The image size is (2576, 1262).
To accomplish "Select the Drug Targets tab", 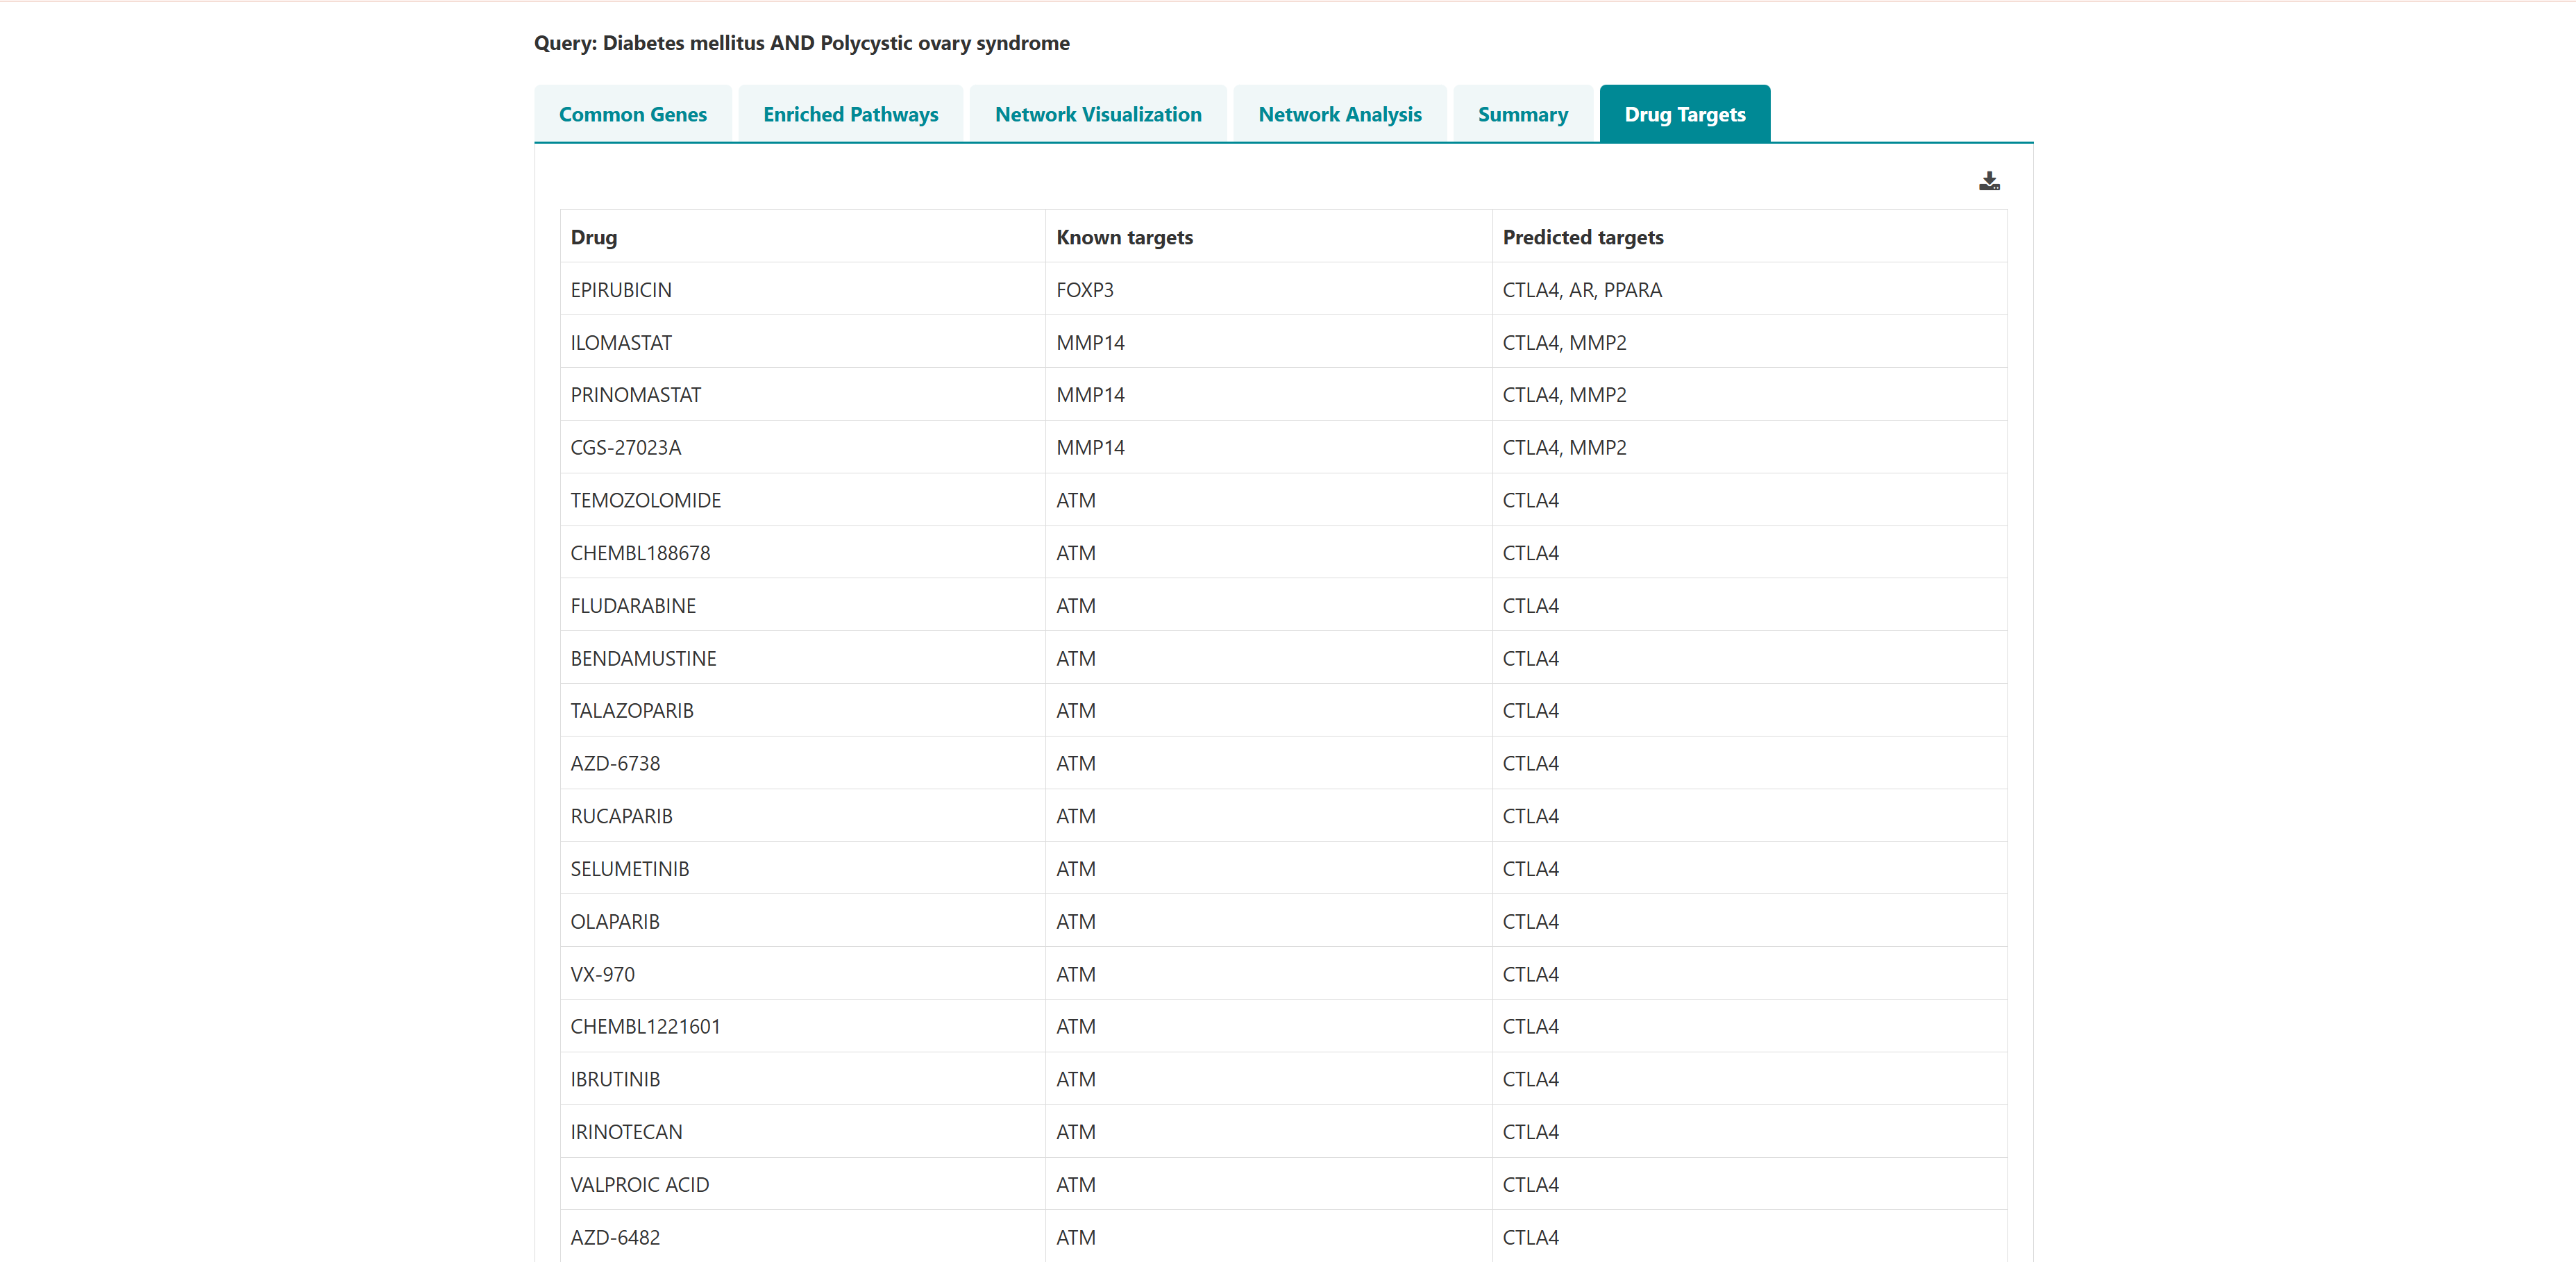I will click(1684, 114).
